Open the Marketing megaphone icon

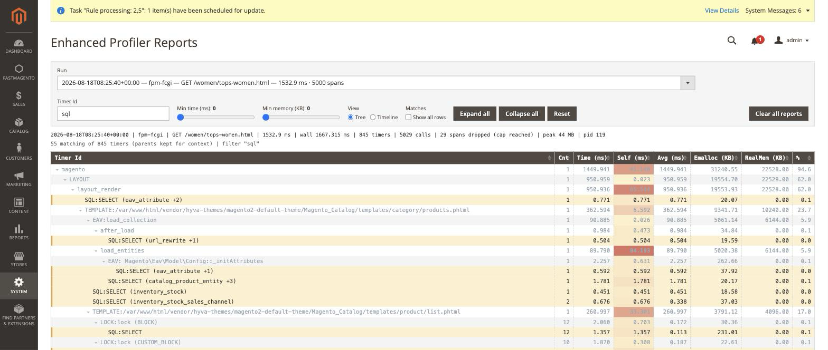[x=18, y=176]
